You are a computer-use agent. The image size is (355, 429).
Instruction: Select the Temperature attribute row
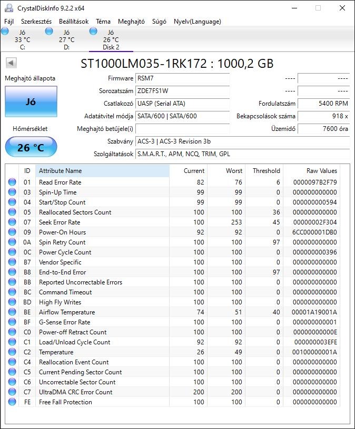click(174, 352)
